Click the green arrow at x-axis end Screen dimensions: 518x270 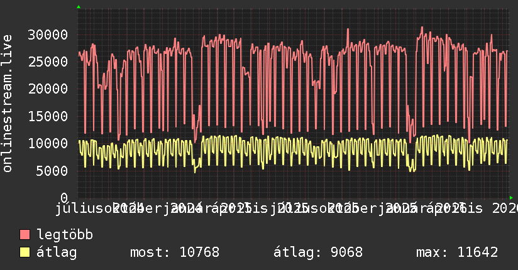pyautogui.click(x=511, y=198)
